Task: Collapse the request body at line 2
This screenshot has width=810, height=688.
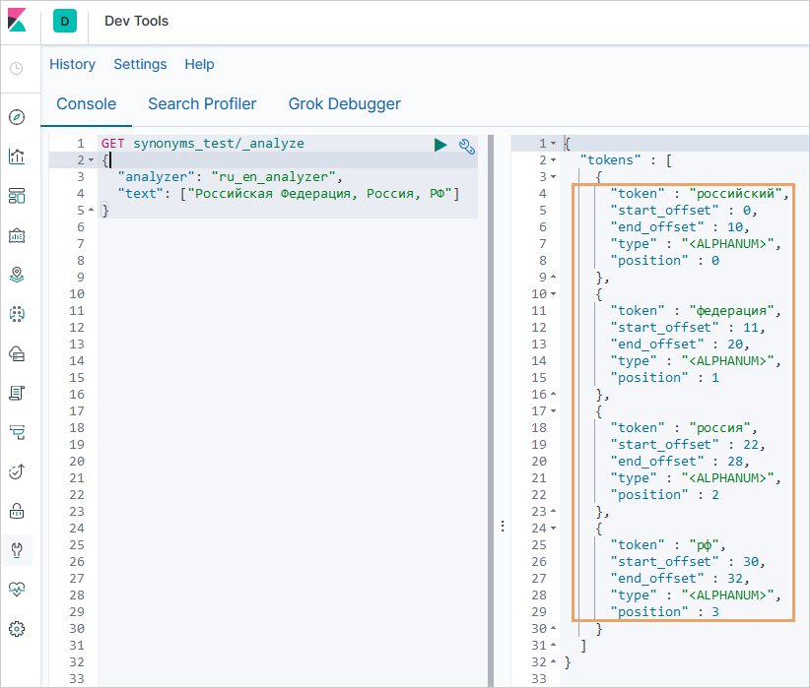Action: [x=91, y=159]
